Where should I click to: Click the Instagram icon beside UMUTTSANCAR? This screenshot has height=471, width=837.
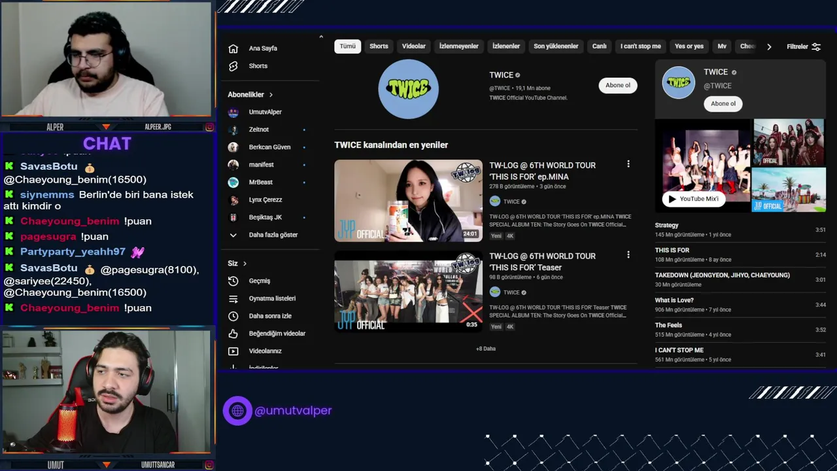209,464
